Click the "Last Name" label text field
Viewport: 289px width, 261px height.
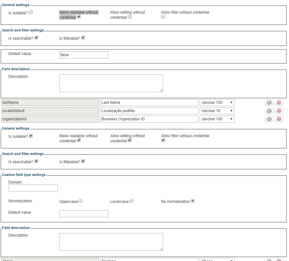[x=149, y=103]
